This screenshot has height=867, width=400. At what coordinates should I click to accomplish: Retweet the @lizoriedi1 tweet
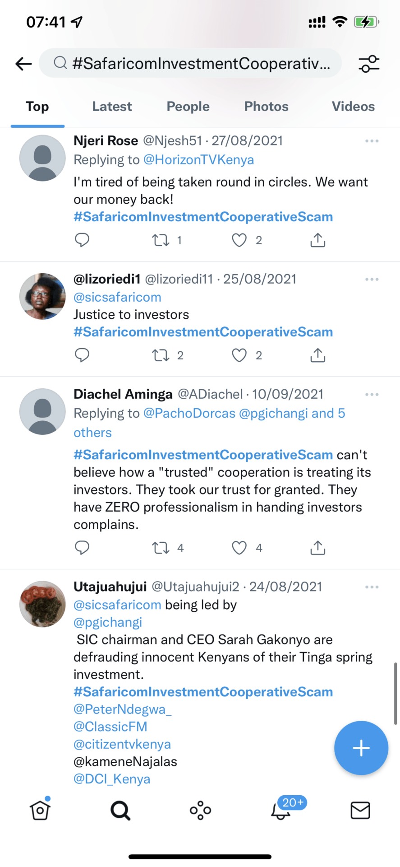[x=161, y=355]
